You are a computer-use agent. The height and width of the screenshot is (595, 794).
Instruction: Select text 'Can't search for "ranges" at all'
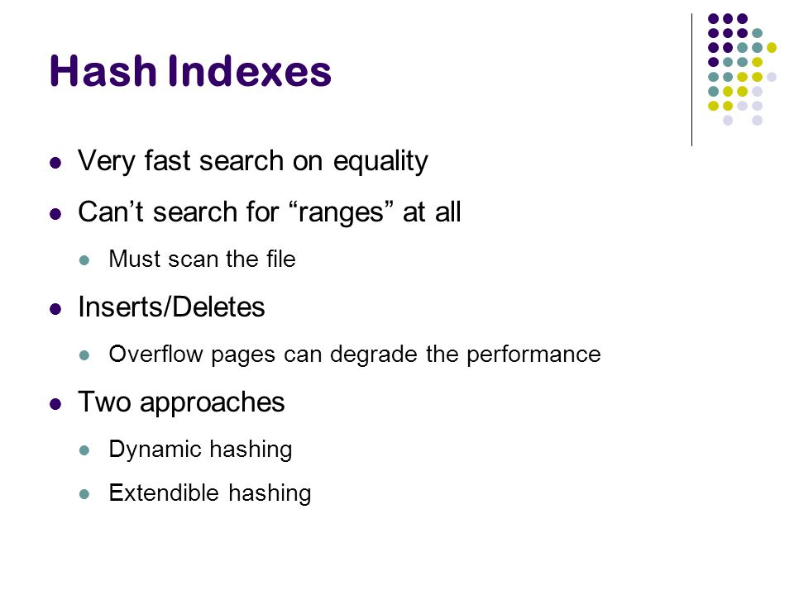(270, 212)
